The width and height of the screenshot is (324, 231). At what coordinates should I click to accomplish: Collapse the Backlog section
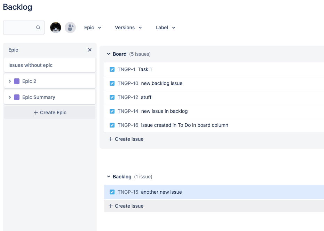pyautogui.click(x=109, y=177)
